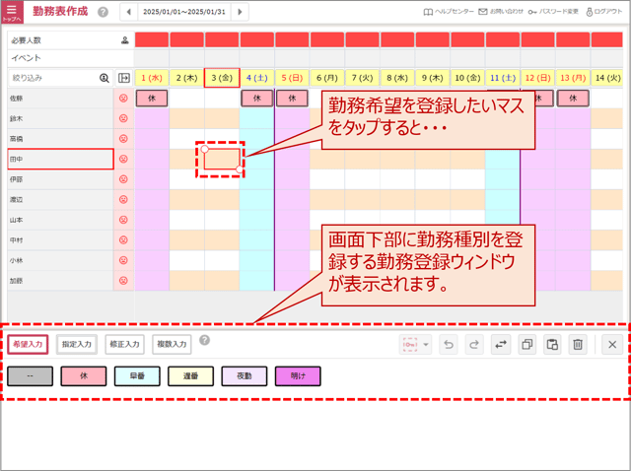631x471 pixels.
Task: Select the 夜勤 shift type
Action: (245, 376)
